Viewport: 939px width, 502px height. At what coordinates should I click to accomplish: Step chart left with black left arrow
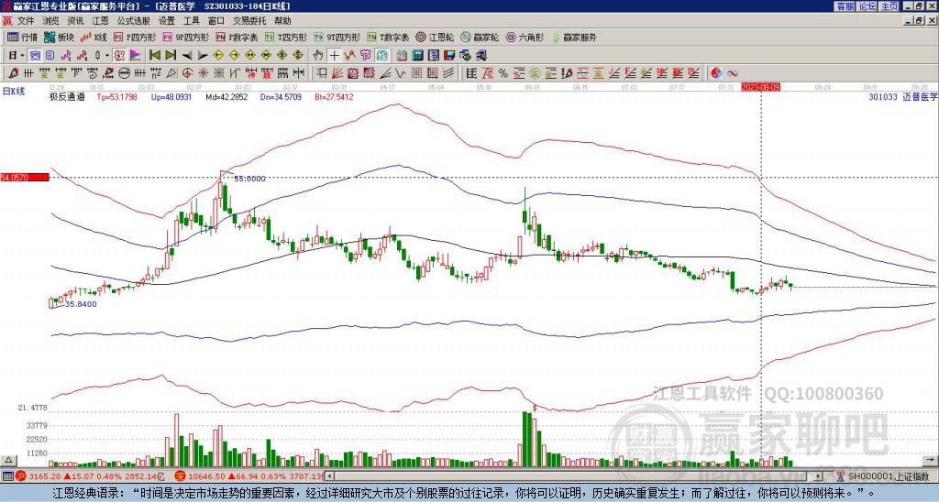click(187, 55)
